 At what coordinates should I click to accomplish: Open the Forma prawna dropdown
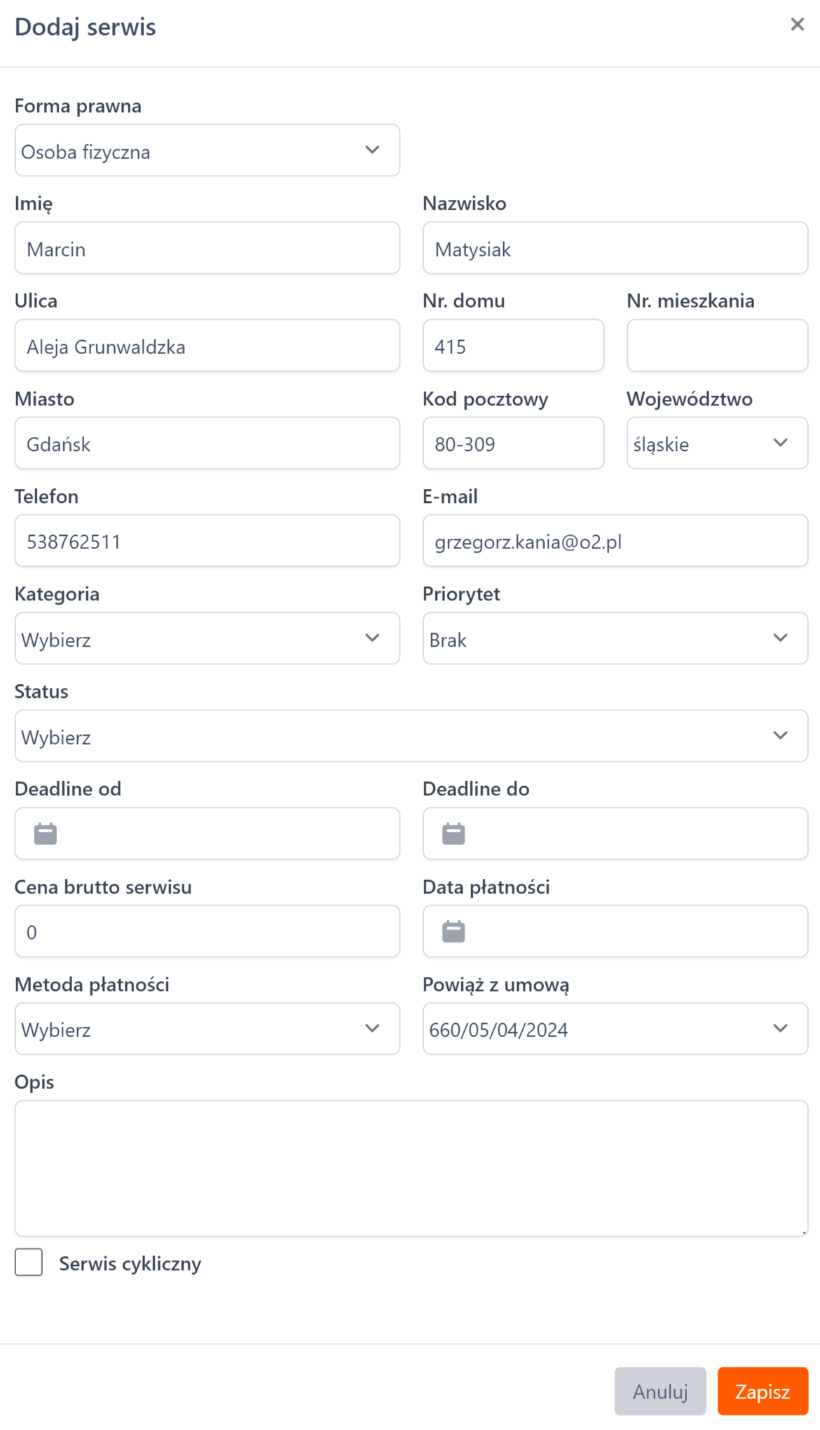(207, 151)
